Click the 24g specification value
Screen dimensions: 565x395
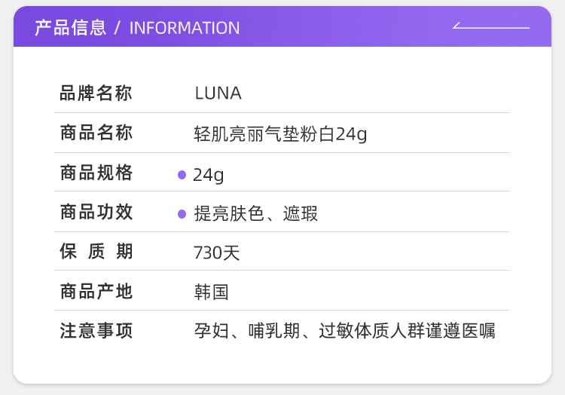[x=209, y=175]
